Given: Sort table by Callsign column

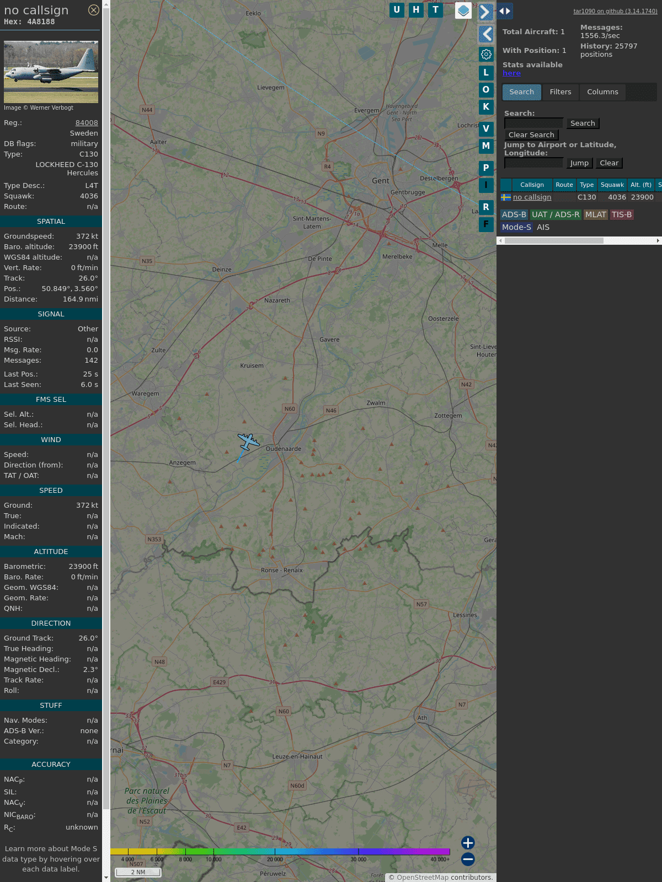Looking at the screenshot, I should [x=532, y=185].
